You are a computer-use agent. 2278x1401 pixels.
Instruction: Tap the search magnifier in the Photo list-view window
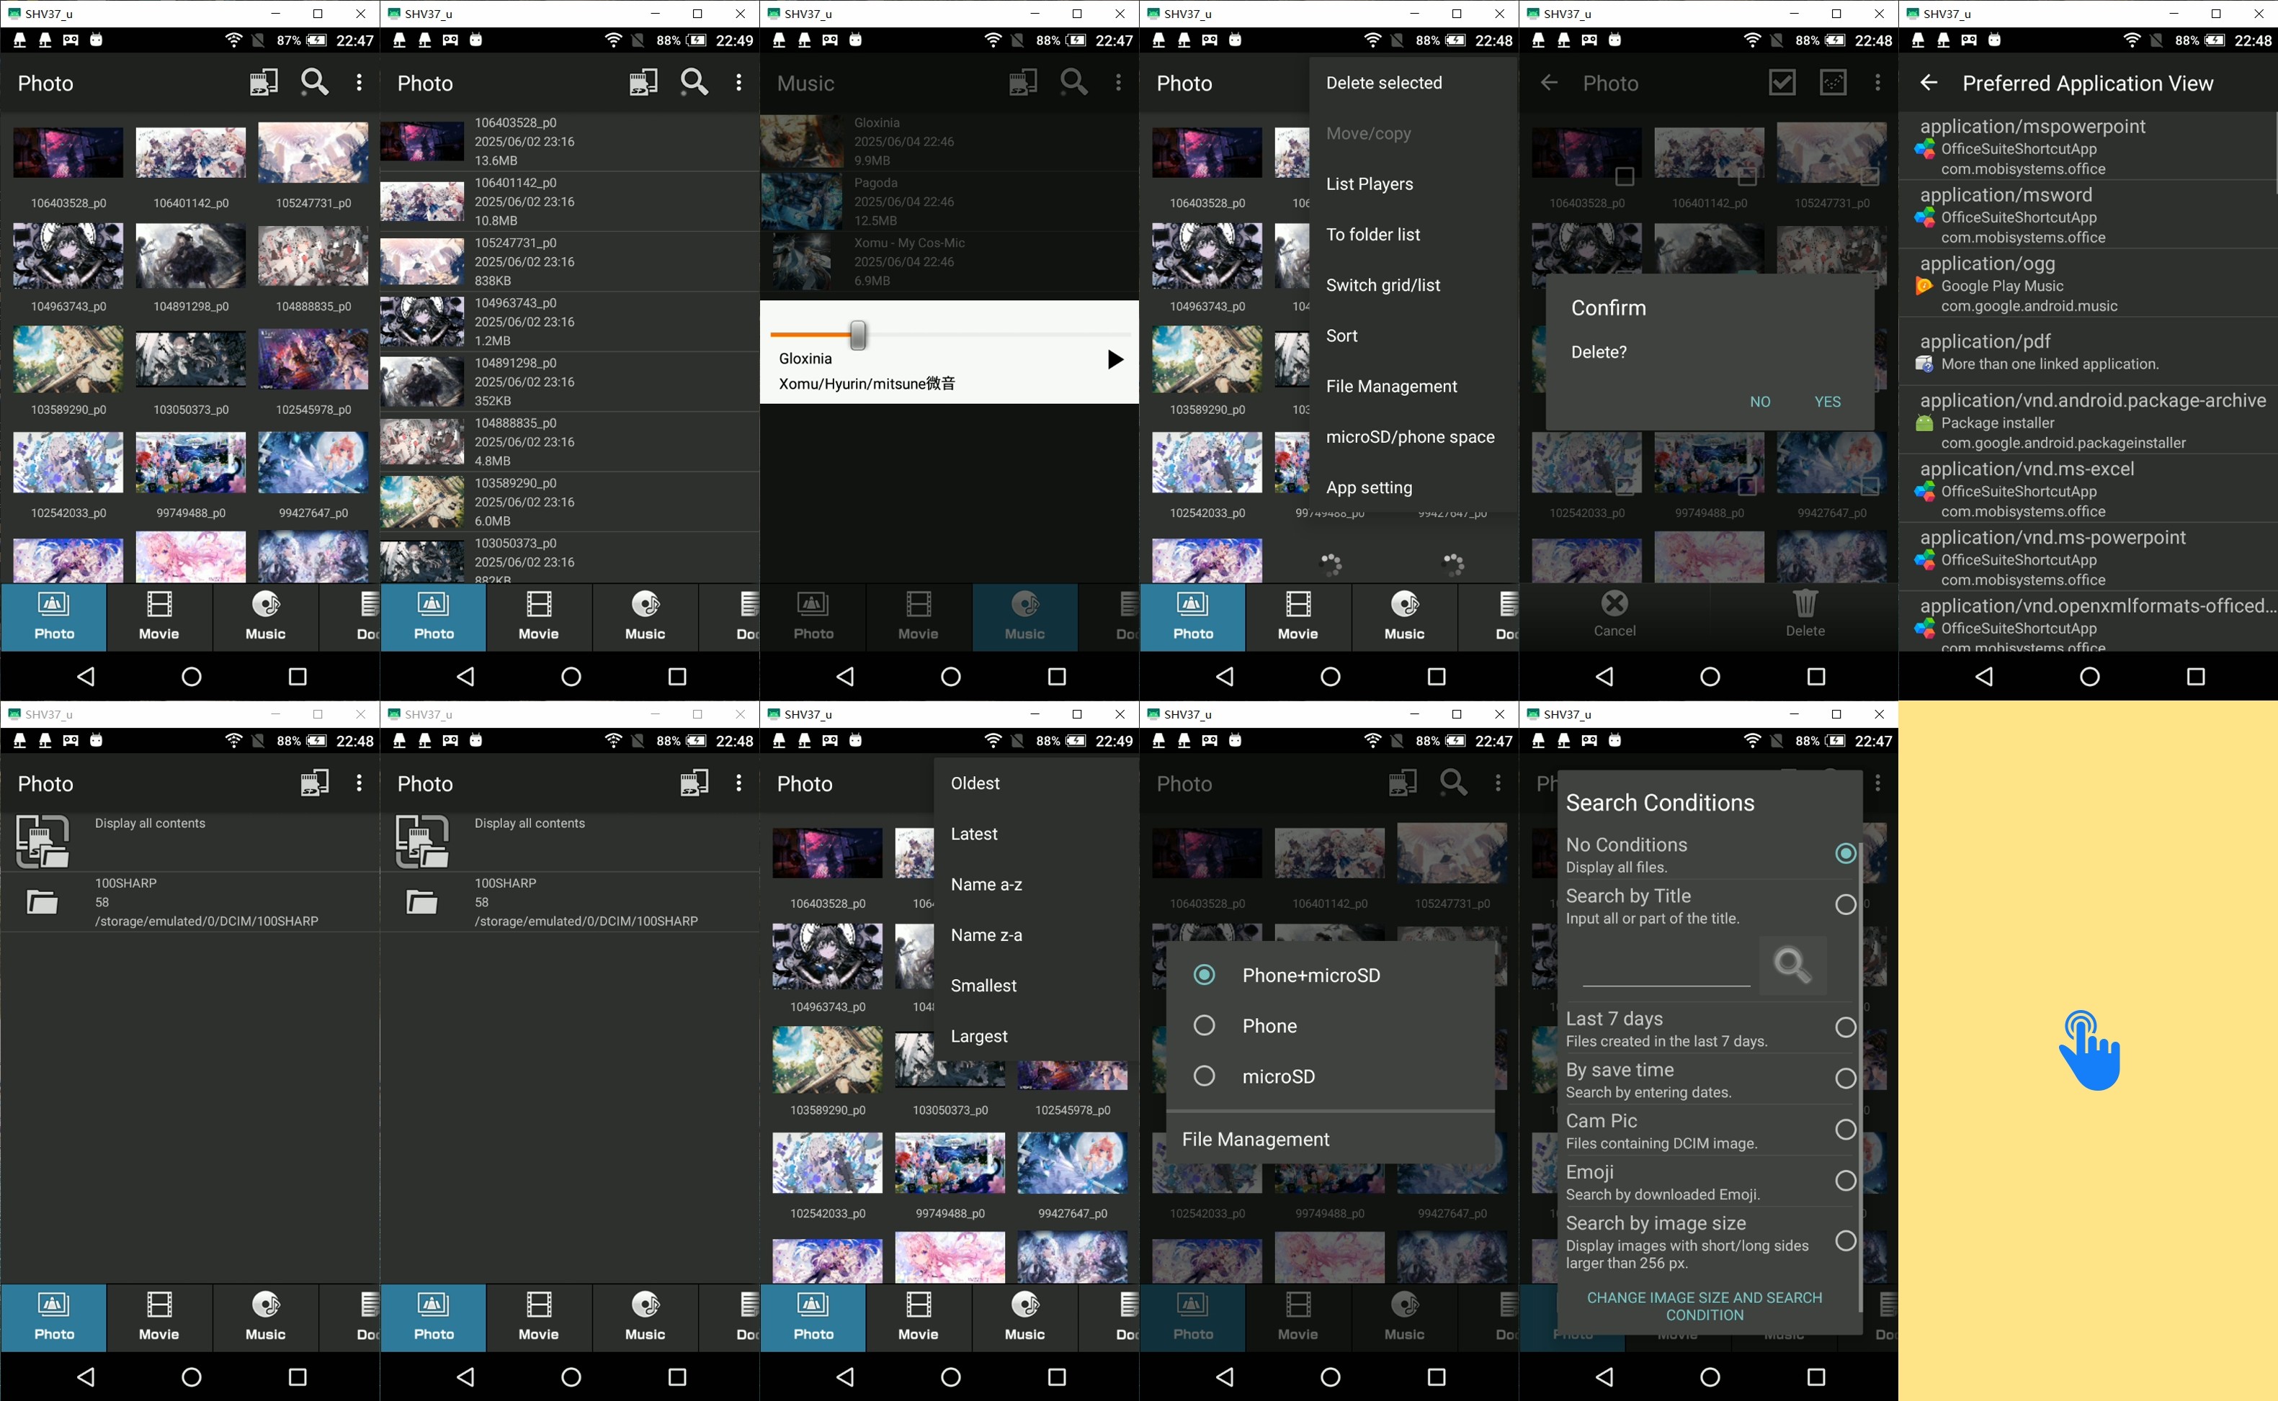[694, 83]
